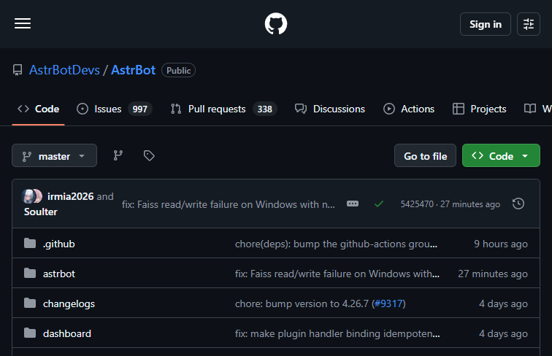Click the dashboard folder icon

30,333
